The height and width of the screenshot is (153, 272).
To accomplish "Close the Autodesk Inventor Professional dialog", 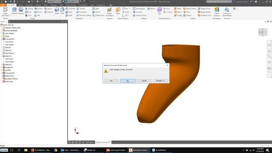I will 167,65.
